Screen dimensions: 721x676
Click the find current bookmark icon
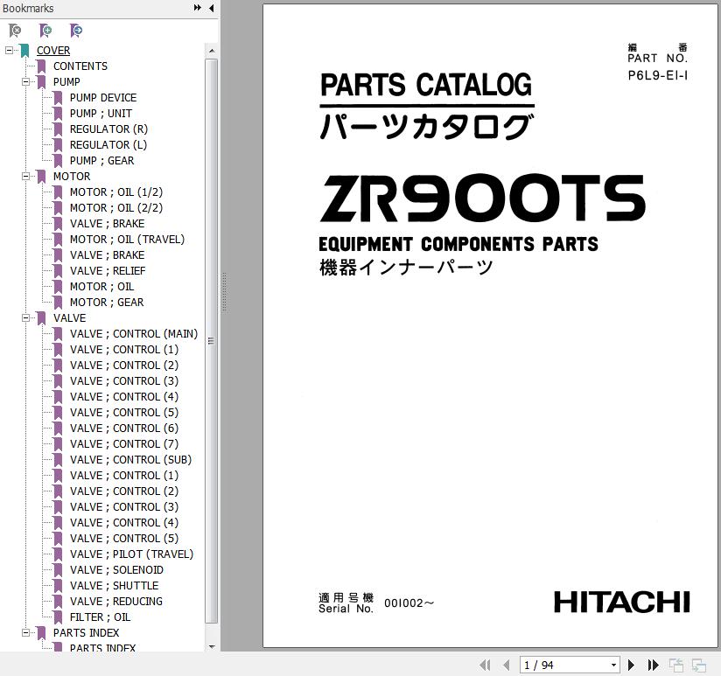[76, 31]
